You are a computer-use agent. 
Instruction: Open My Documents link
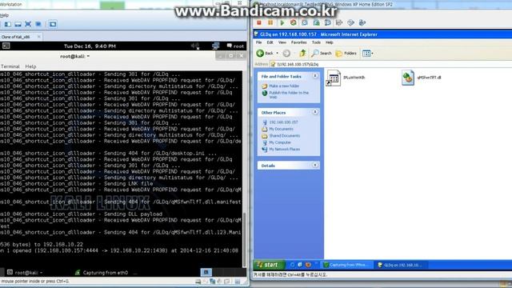pyautogui.click(x=281, y=129)
